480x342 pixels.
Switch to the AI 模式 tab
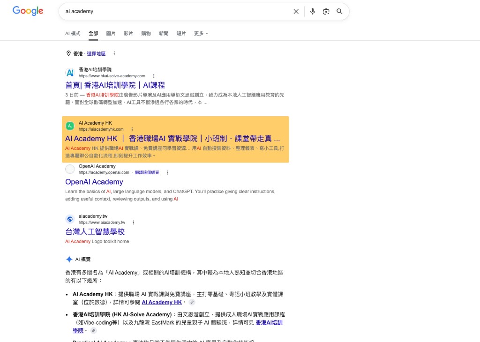click(x=73, y=33)
